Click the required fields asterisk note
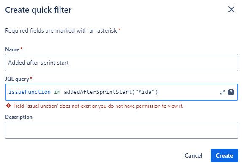The height and width of the screenshot is (166, 242). point(63,30)
